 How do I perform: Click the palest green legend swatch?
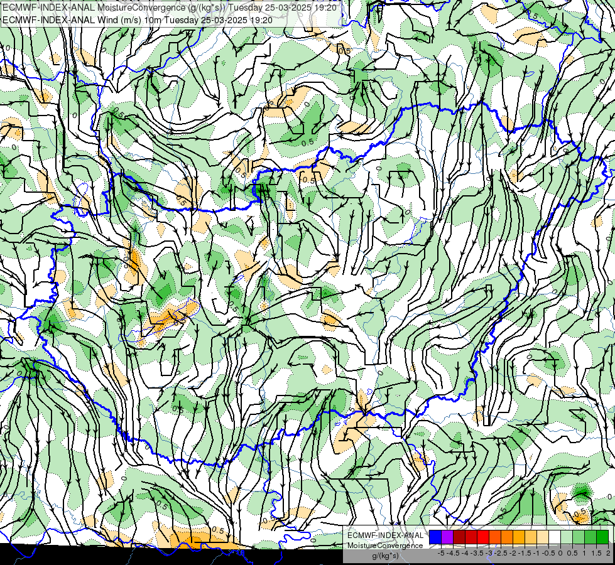click(x=567, y=537)
